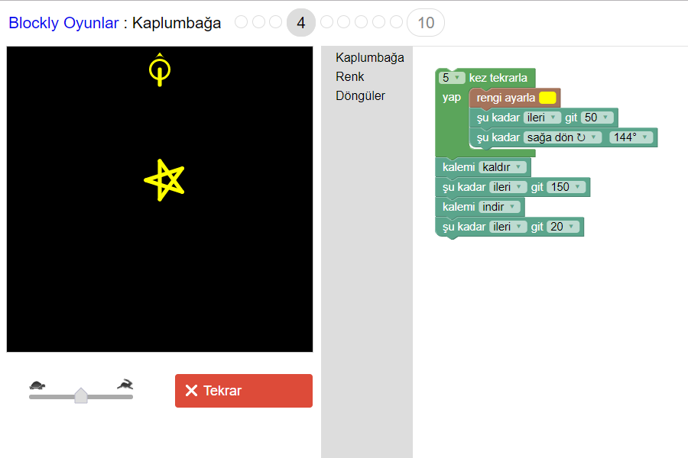Click the turtle cursor on the canvas

coord(159,70)
